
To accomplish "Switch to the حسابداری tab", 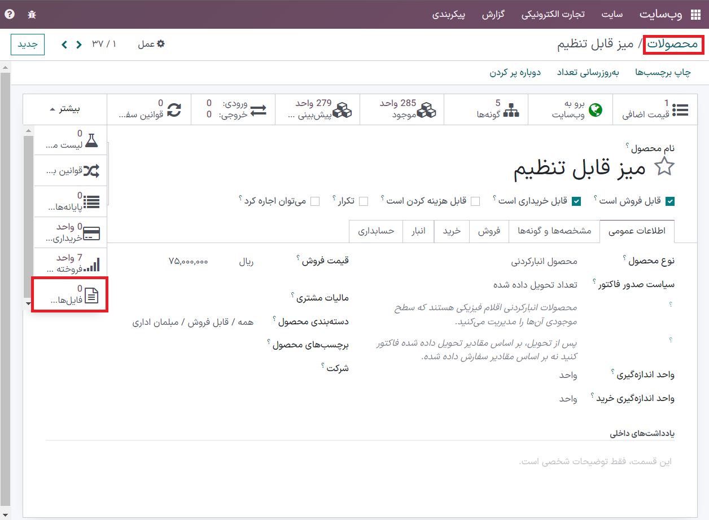I will (376, 231).
